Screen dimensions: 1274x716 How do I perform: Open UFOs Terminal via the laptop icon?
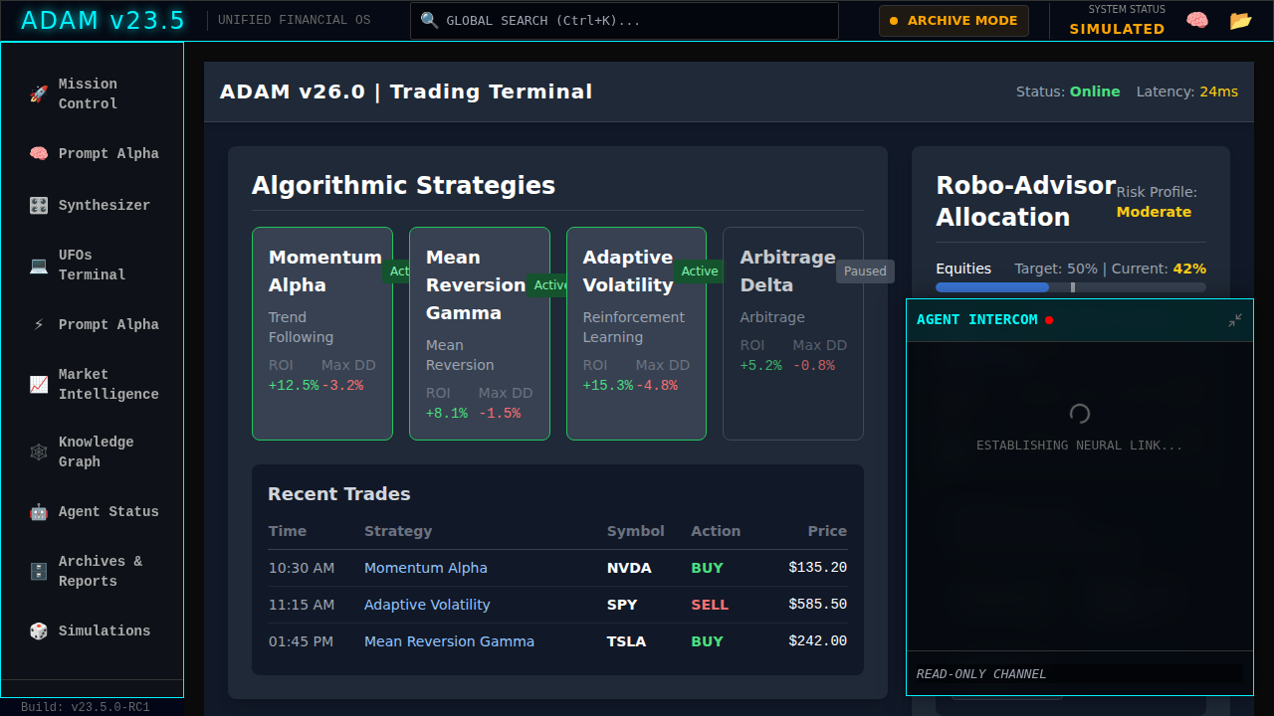point(39,266)
